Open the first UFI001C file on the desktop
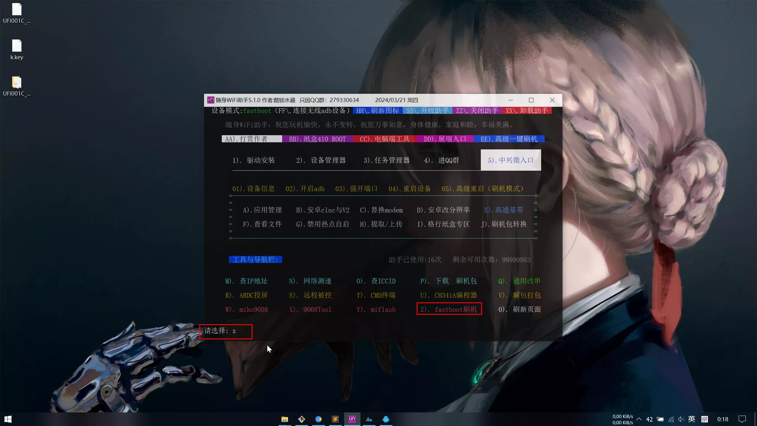The height and width of the screenshot is (426, 757). coord(17,13)
